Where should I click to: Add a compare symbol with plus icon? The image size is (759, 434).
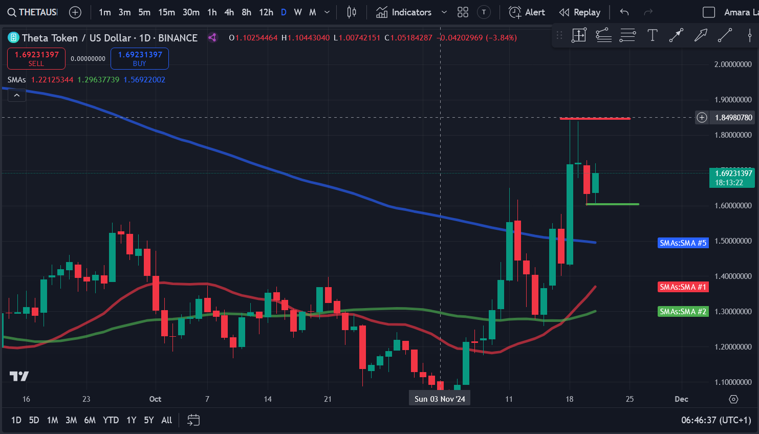point(75,12)
